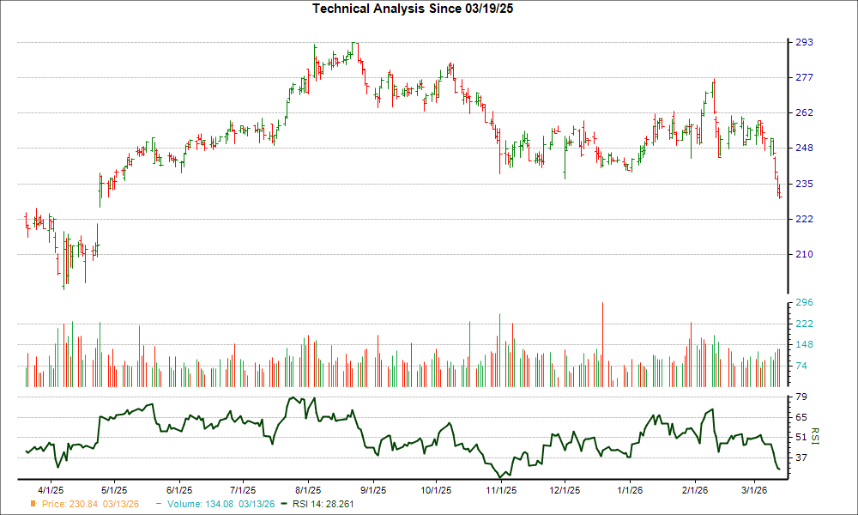The image size is (858, 515).
Task: Click the 4/1/25 date label
Action: [49, 485]
